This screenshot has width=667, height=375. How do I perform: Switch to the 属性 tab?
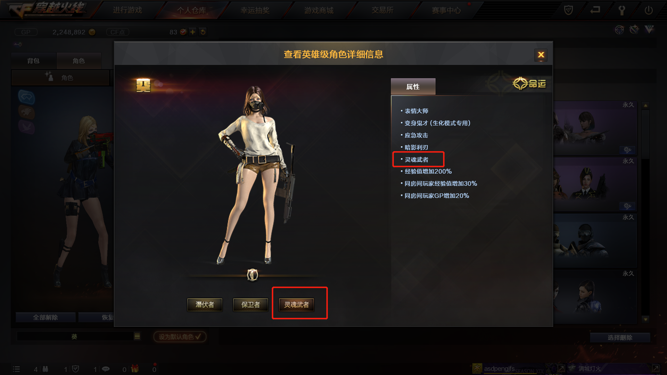click(413, 86)
